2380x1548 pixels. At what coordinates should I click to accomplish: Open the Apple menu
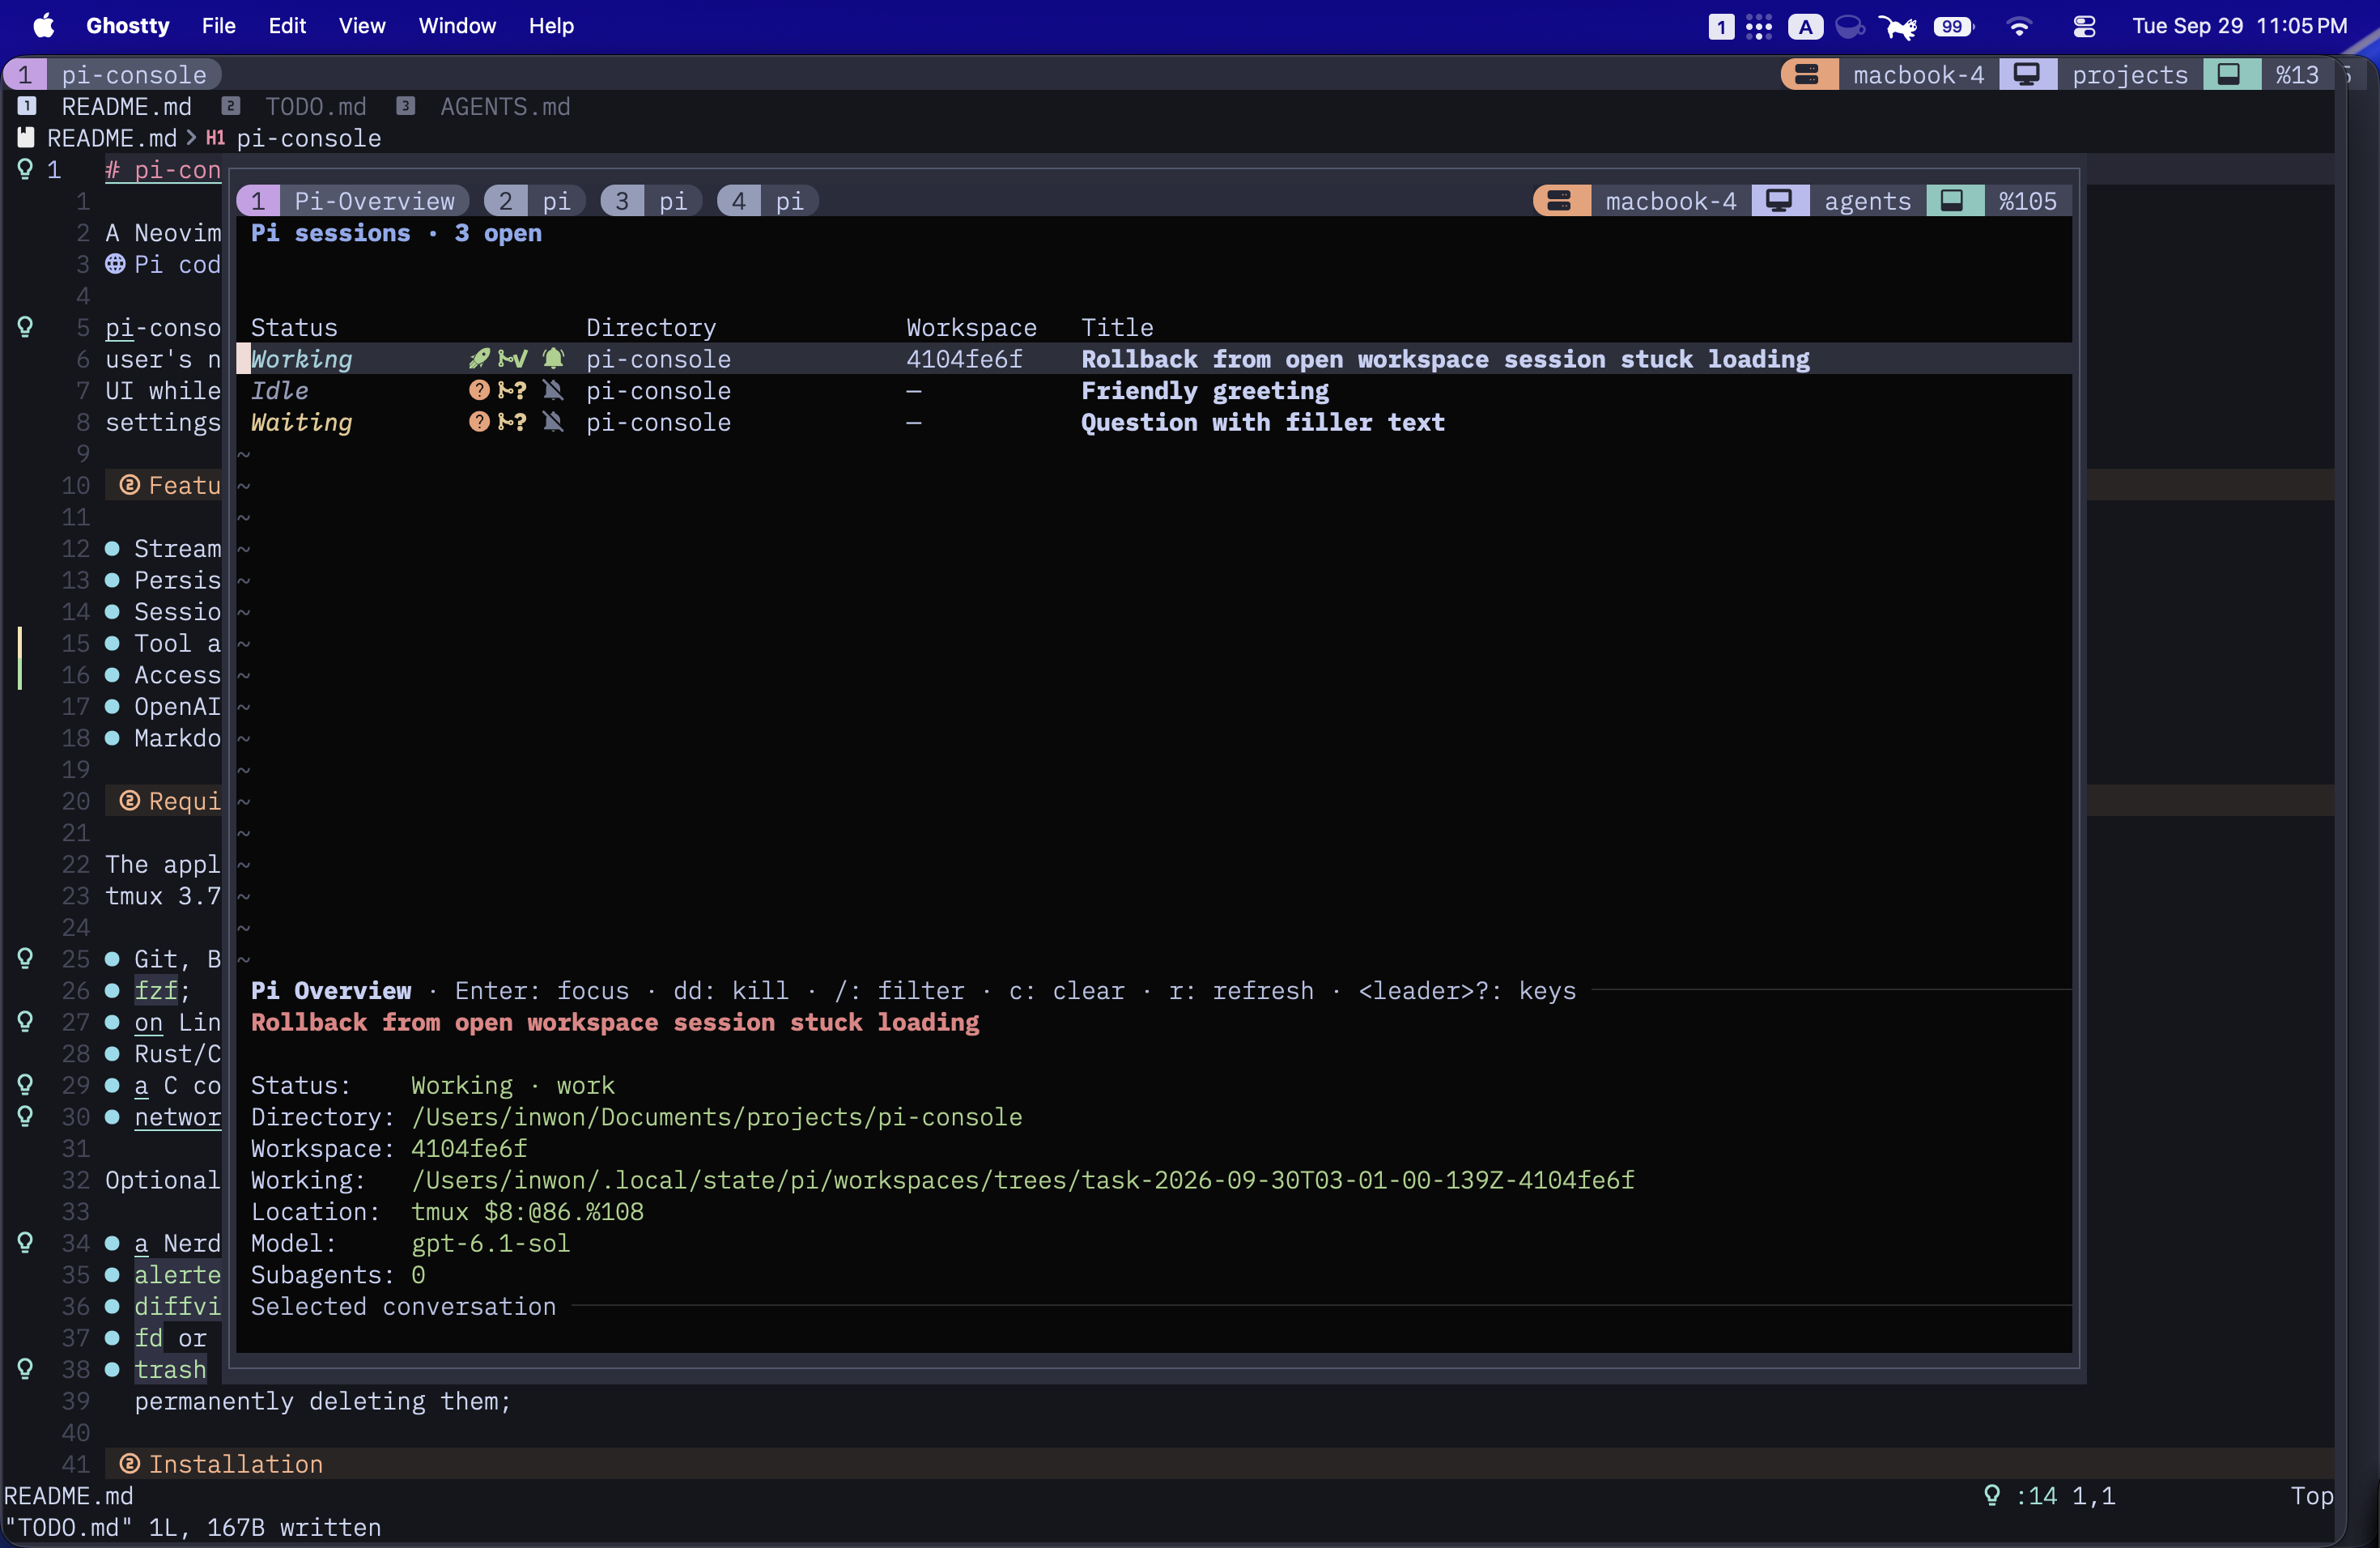click(x=44, y=26)
